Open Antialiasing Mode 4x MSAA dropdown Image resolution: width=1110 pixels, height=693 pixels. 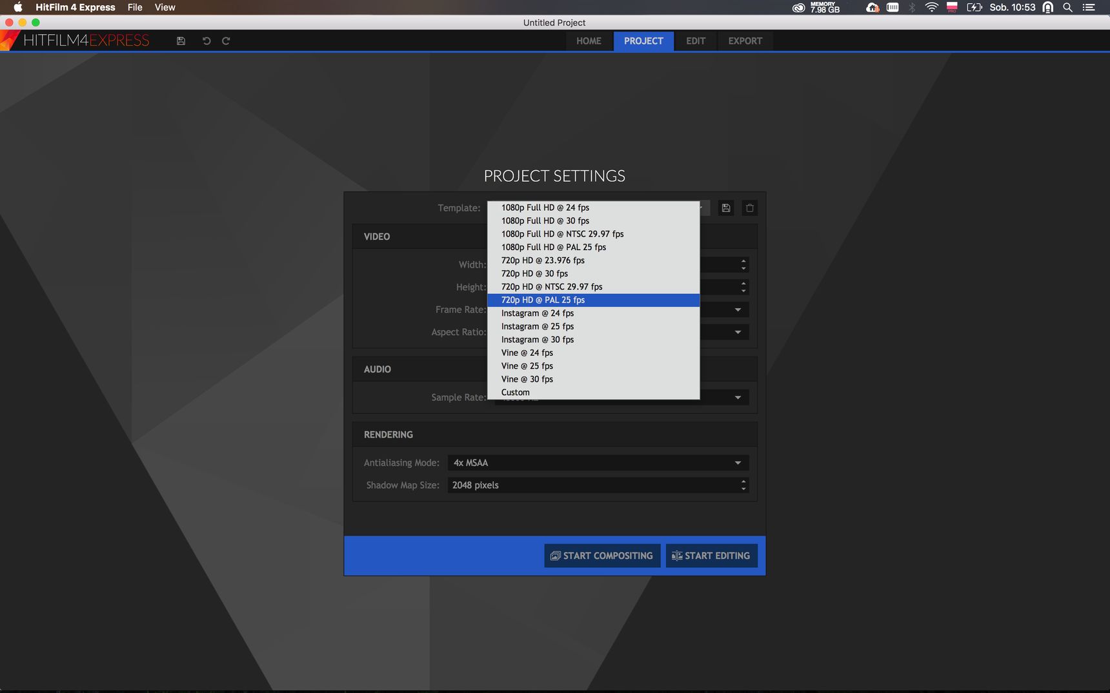[598, 463]
